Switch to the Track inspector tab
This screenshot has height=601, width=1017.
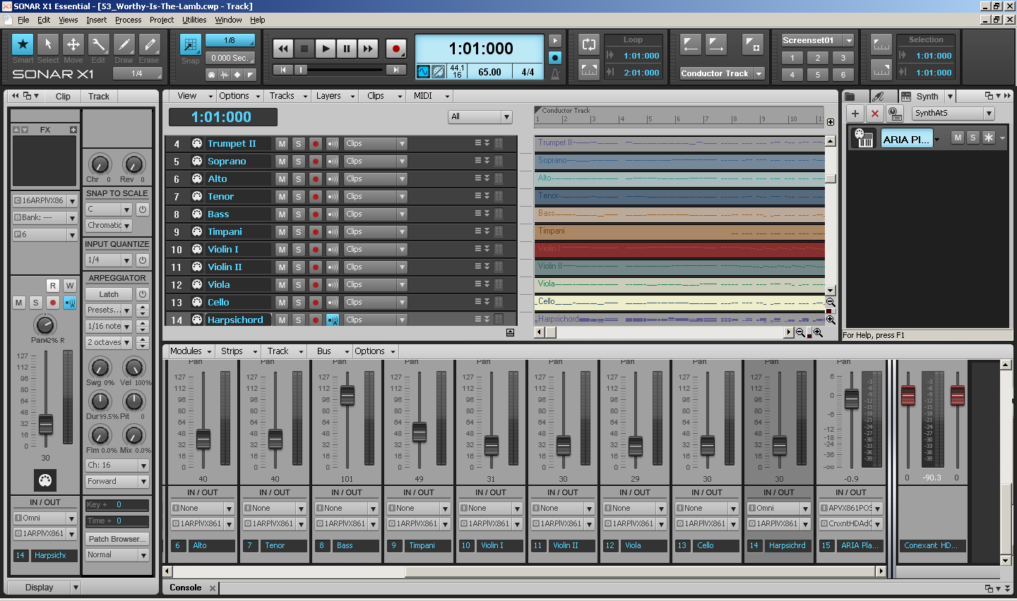click(x=99, y=97)
